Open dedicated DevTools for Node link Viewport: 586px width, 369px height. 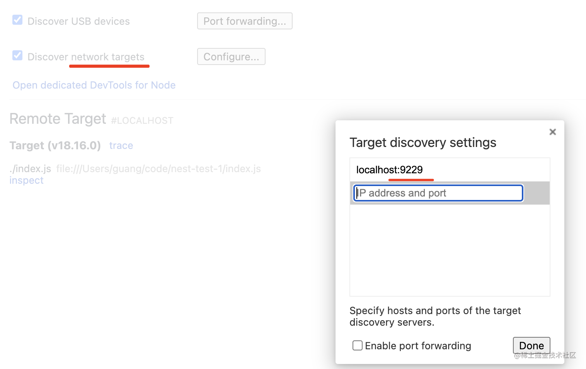point(94,85)
